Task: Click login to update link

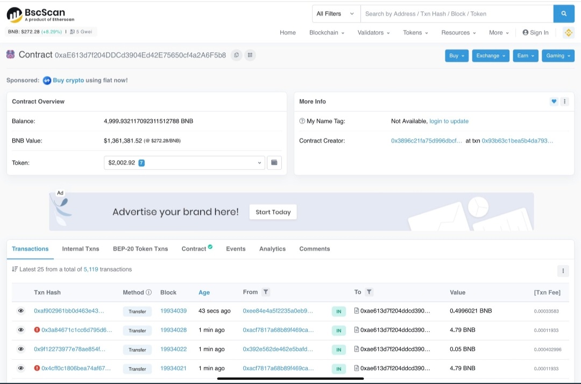Action: pyautogui.click(x=449, y=121)
